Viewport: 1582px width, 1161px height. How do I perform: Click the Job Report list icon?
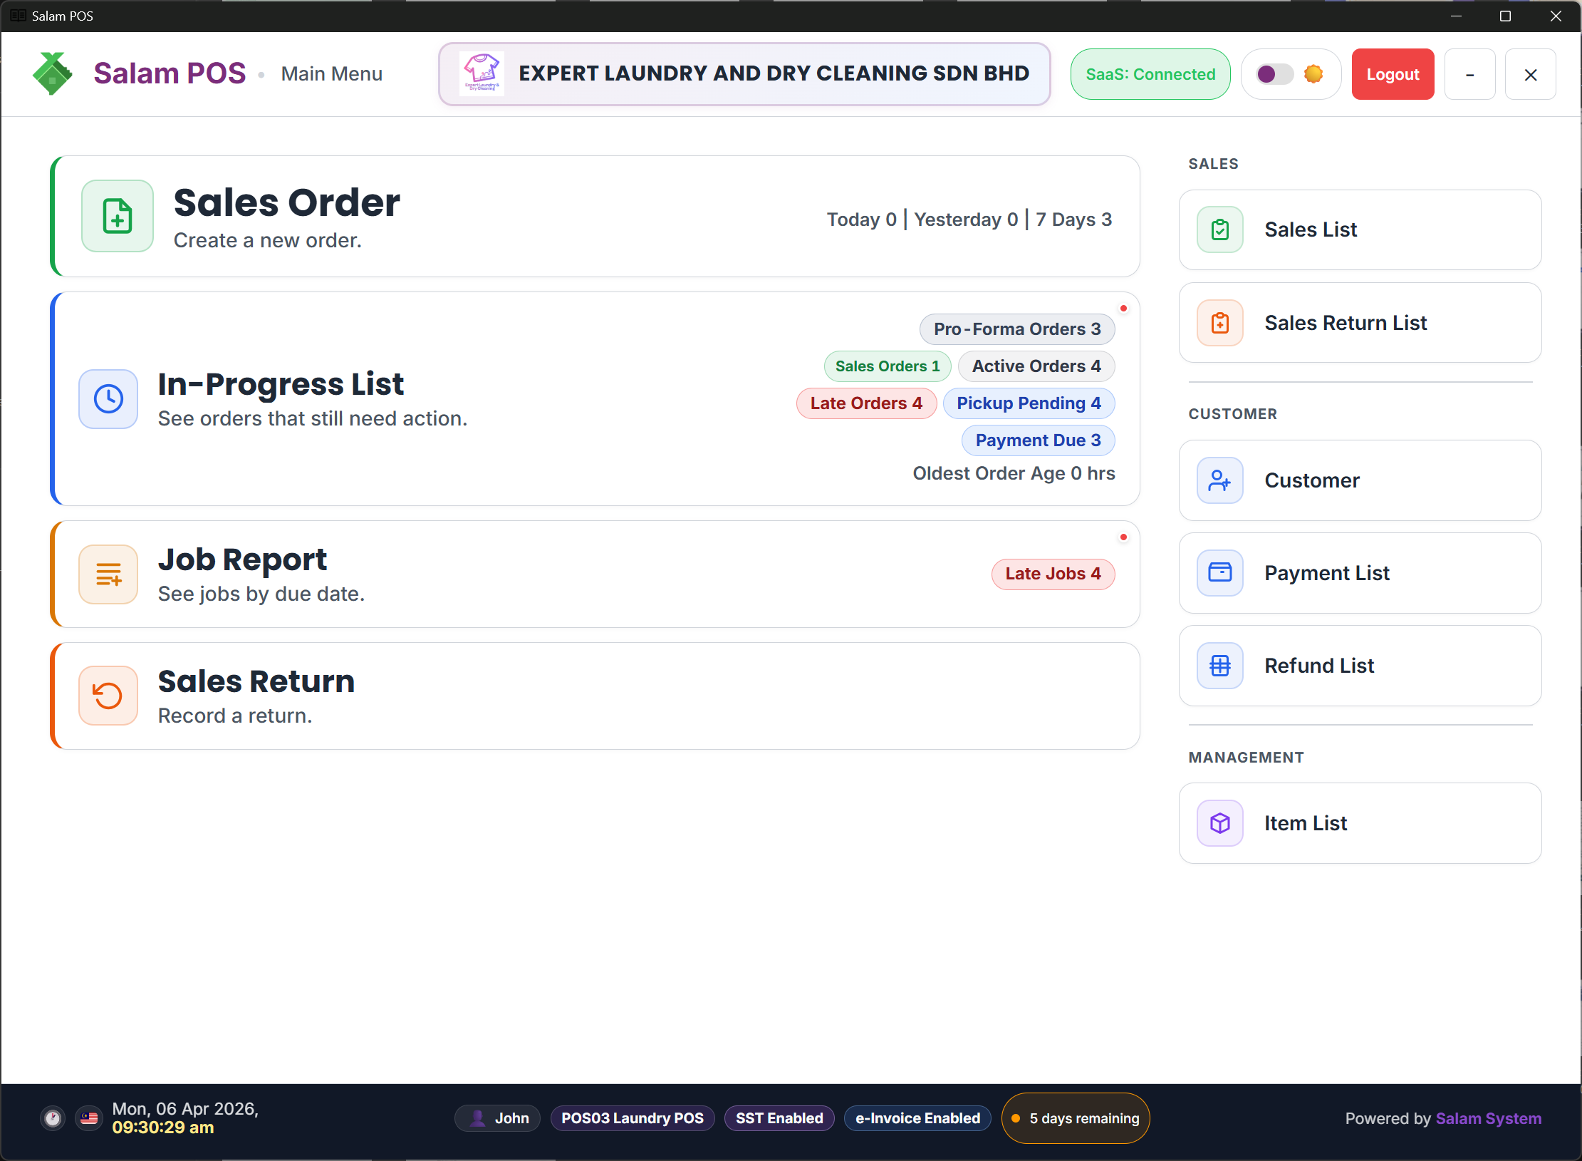(x=108, y=574)
